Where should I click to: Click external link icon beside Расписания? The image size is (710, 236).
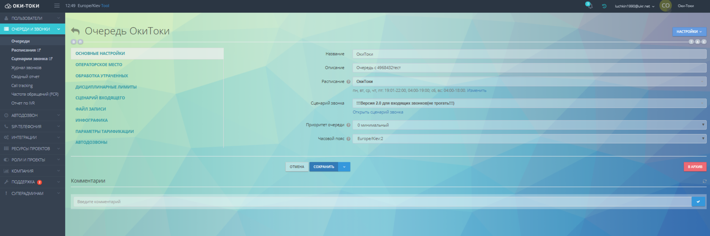[39, 50]
